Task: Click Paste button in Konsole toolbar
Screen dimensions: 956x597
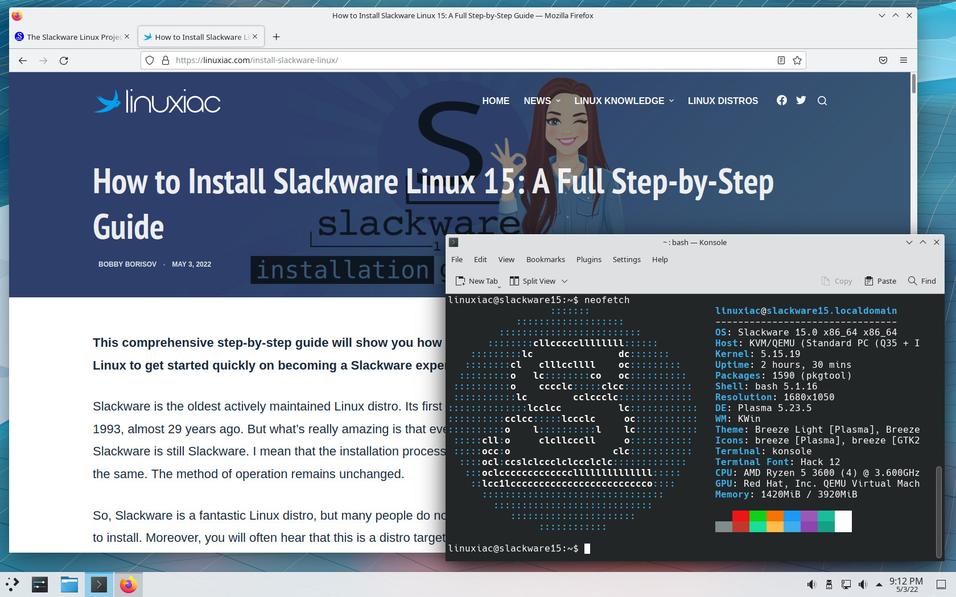Action: pos(880,281)
